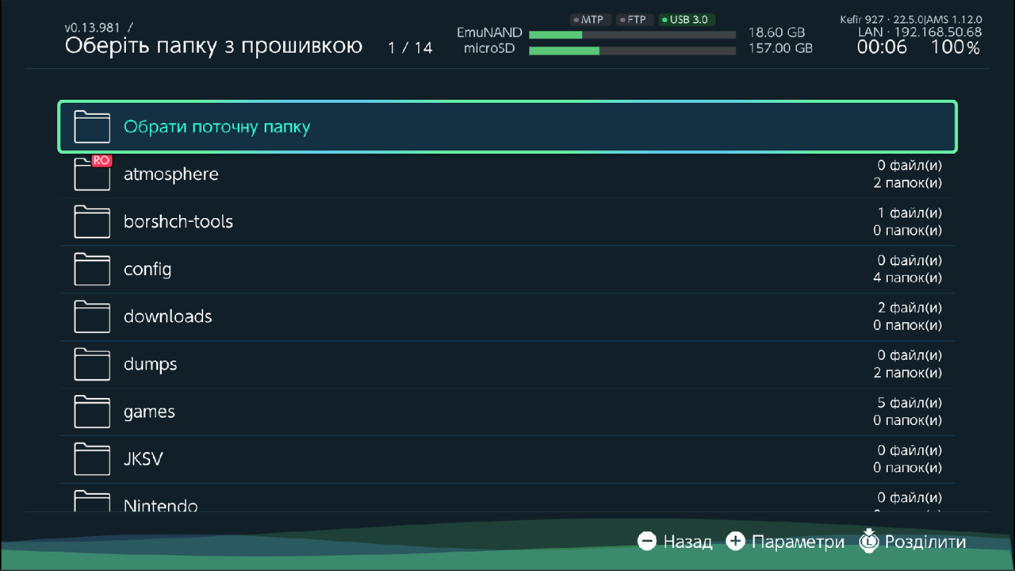Screen dimensions: 1015x571
Task: Click the 100% battery indicator
Action: (956, 48)
